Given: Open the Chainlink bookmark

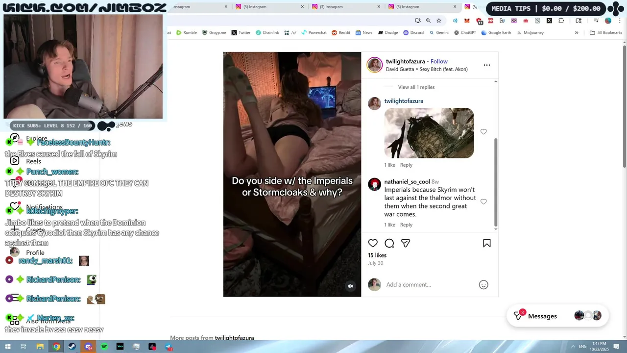Looking at the screenshot, I should point(267,33).
